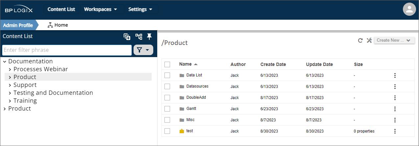Expand the Training tree node
Image resolution: width=419 pixels, height=146 pixels.
click(10, 101)
